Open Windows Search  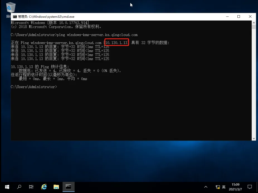click(x=19, y=187)
